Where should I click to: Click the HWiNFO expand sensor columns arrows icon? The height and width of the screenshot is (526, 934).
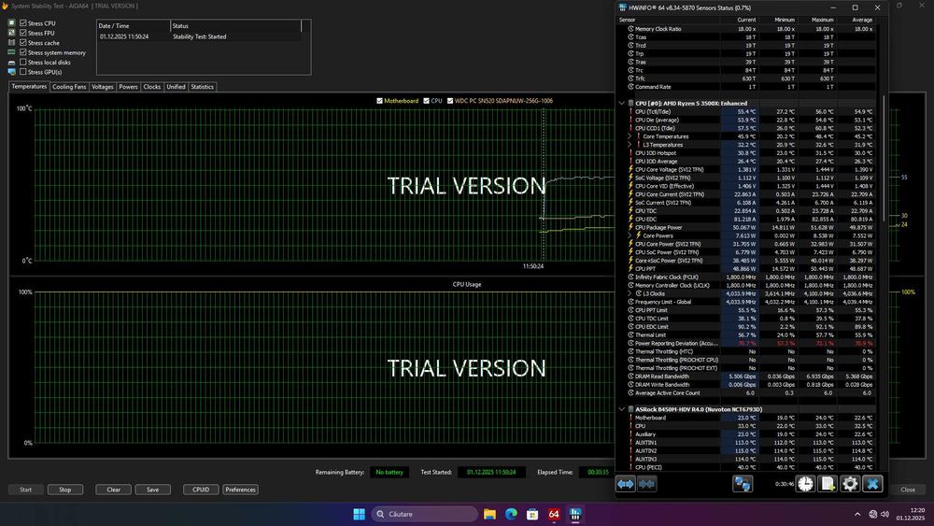pos(625,484)
